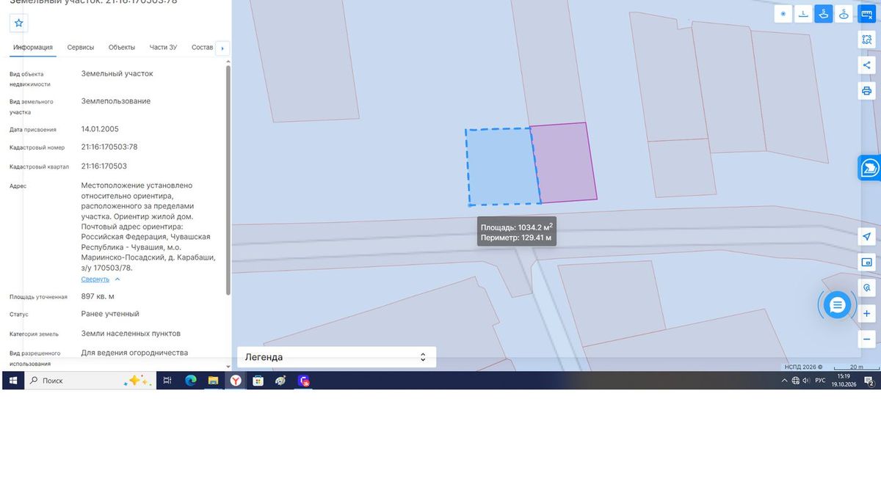Click cadastral number 21:16:170503:78 value
881x495 pixels.
[109, 147]
